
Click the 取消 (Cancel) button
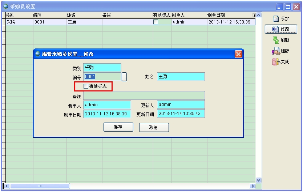pos(154,127)
